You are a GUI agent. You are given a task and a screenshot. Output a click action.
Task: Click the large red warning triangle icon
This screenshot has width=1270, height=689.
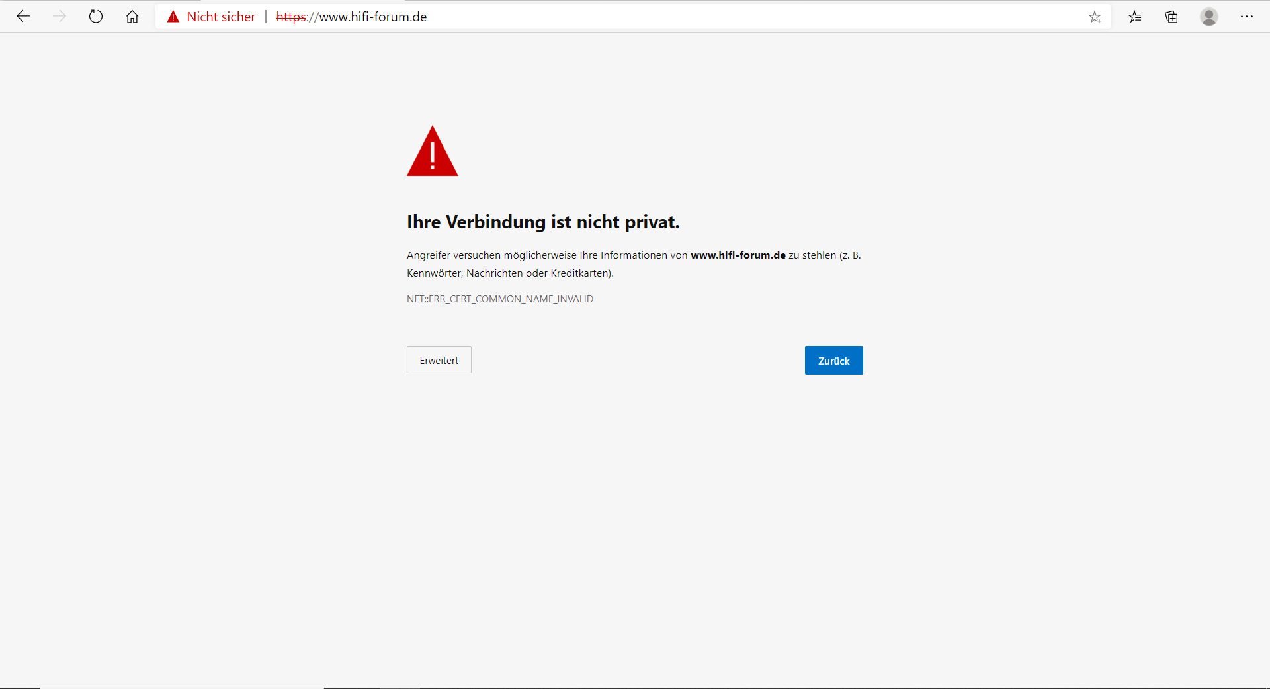click(x=433, y=152)
